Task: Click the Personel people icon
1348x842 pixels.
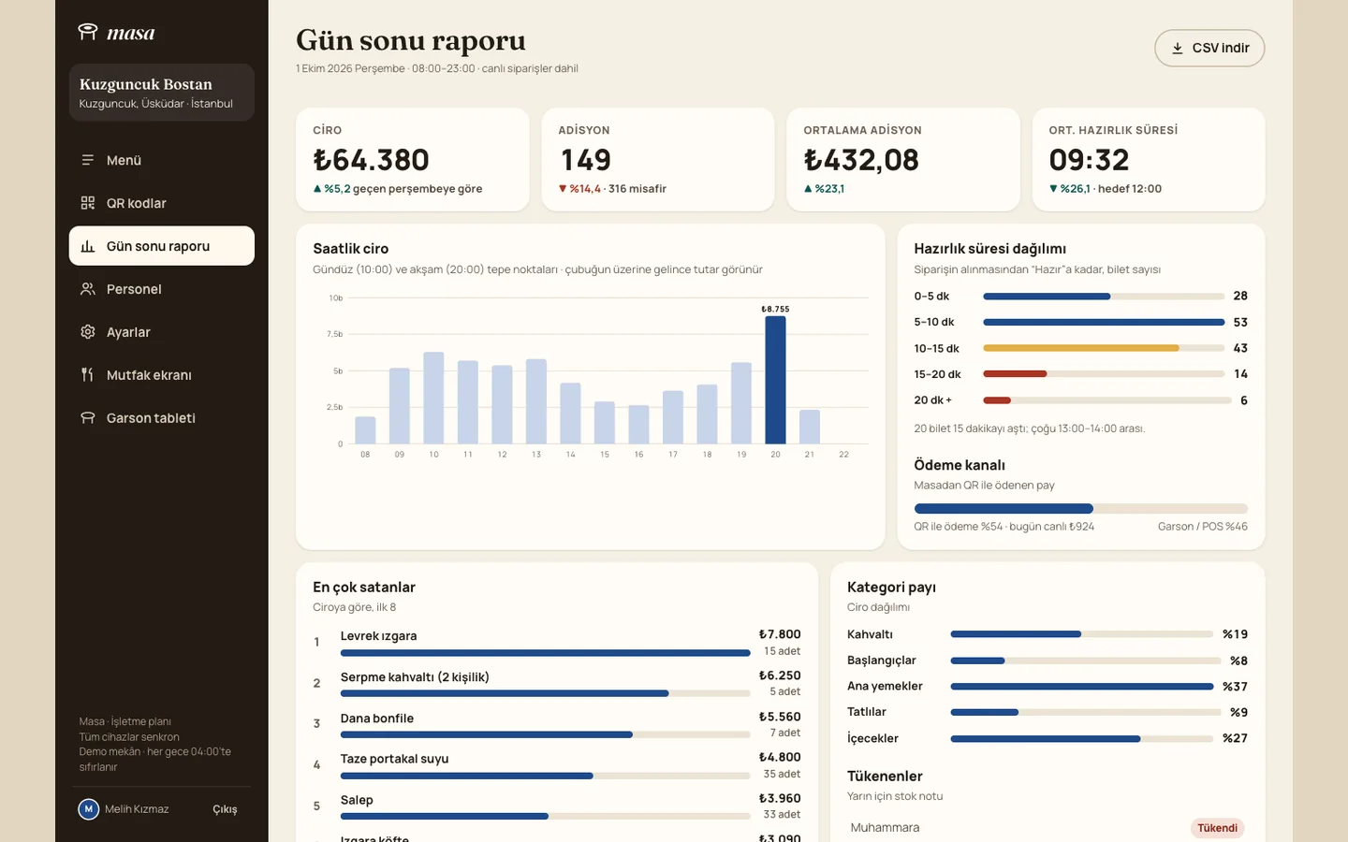Action: coord(88,289)
